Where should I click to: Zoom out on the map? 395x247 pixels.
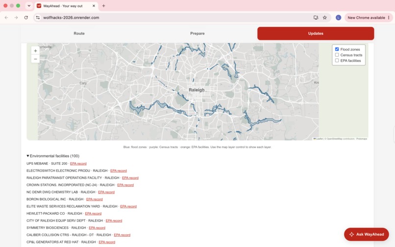[x=35, y=59]
